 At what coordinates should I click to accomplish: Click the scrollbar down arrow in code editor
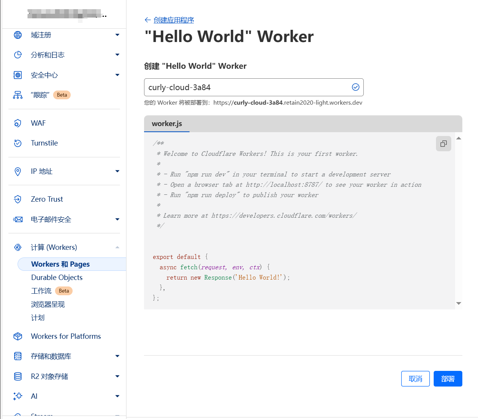[x=459, y=303]
